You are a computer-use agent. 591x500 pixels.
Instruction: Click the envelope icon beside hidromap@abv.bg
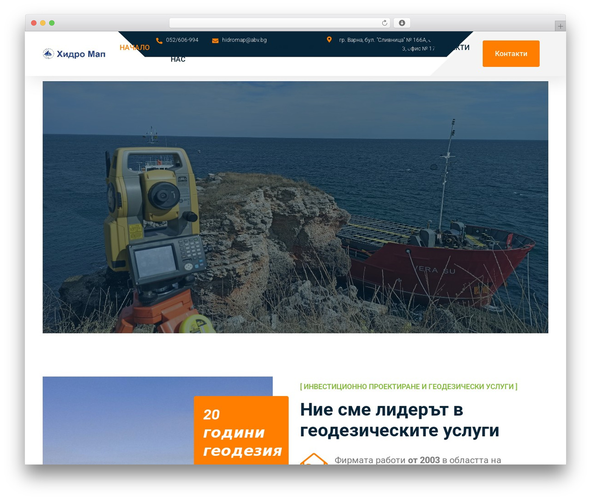pyautogui.click(x=215, y=41)
